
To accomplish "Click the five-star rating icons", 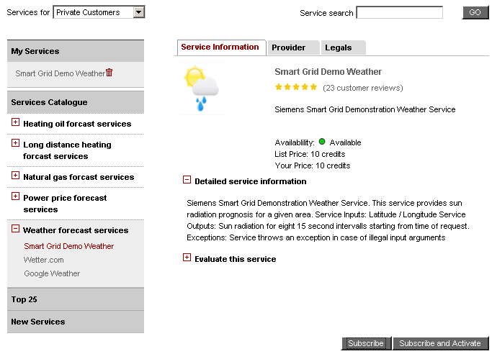I will [296, 87].
